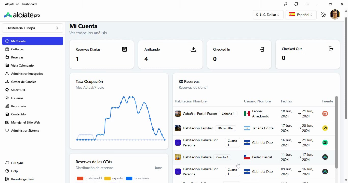The image size is (348, 183).
Task: Open Gestor de Canales
Action: click(x=33, y=82)
